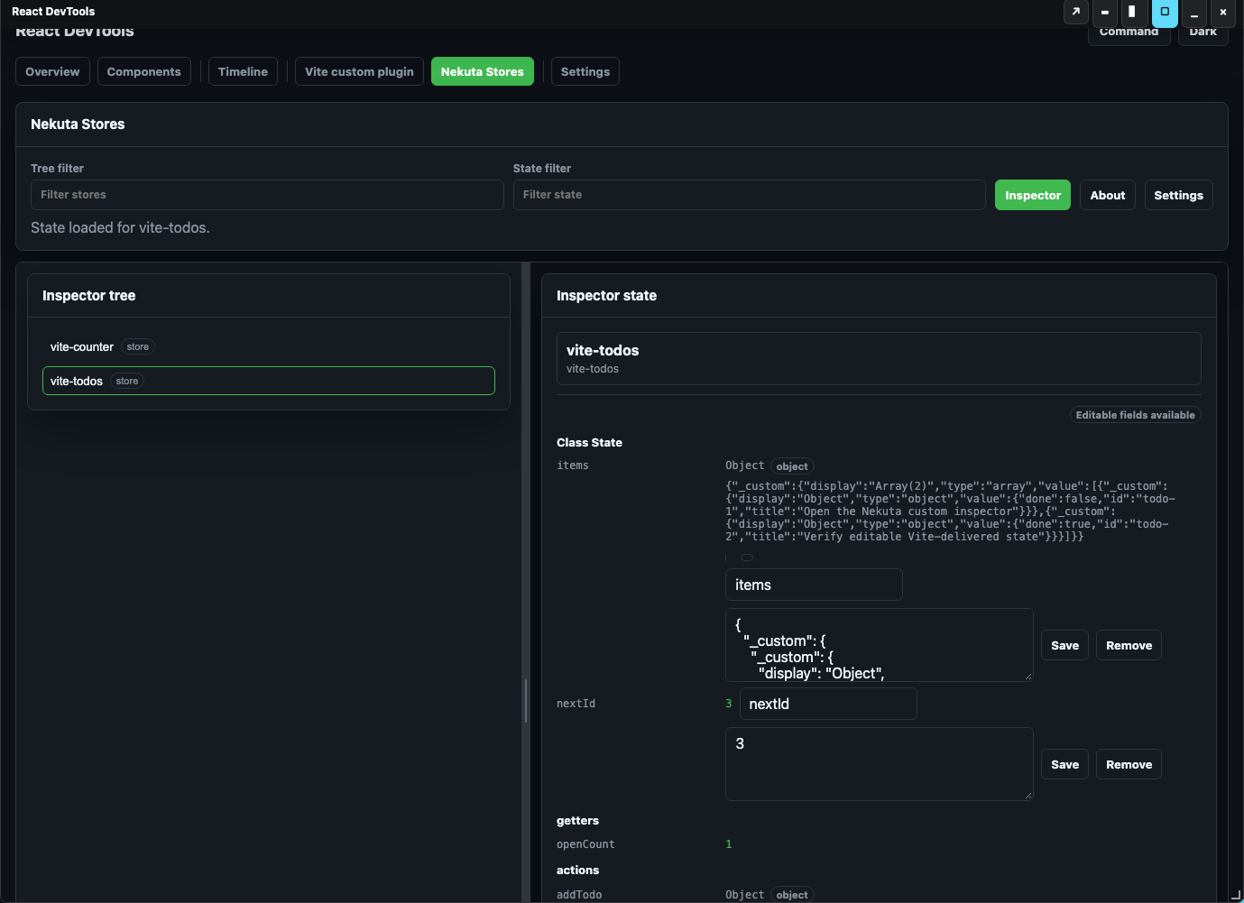Open the top-level Settings tab

(x=585, y=71)
